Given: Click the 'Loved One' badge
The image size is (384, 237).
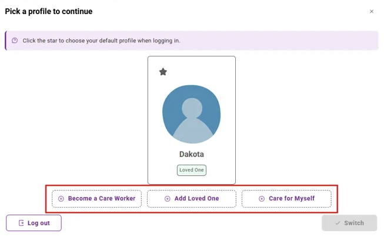Looking at the screenshot, I should pos(191,170).
